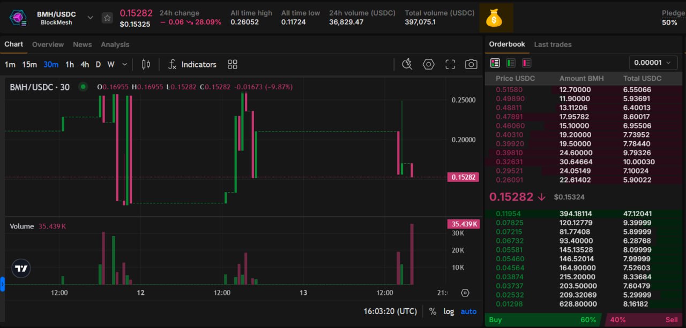Open the News tab

(82, 44)
